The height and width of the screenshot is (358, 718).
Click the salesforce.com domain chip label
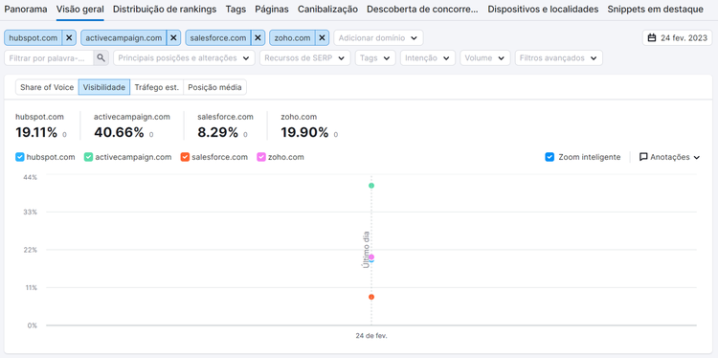(x=218, y=38)
